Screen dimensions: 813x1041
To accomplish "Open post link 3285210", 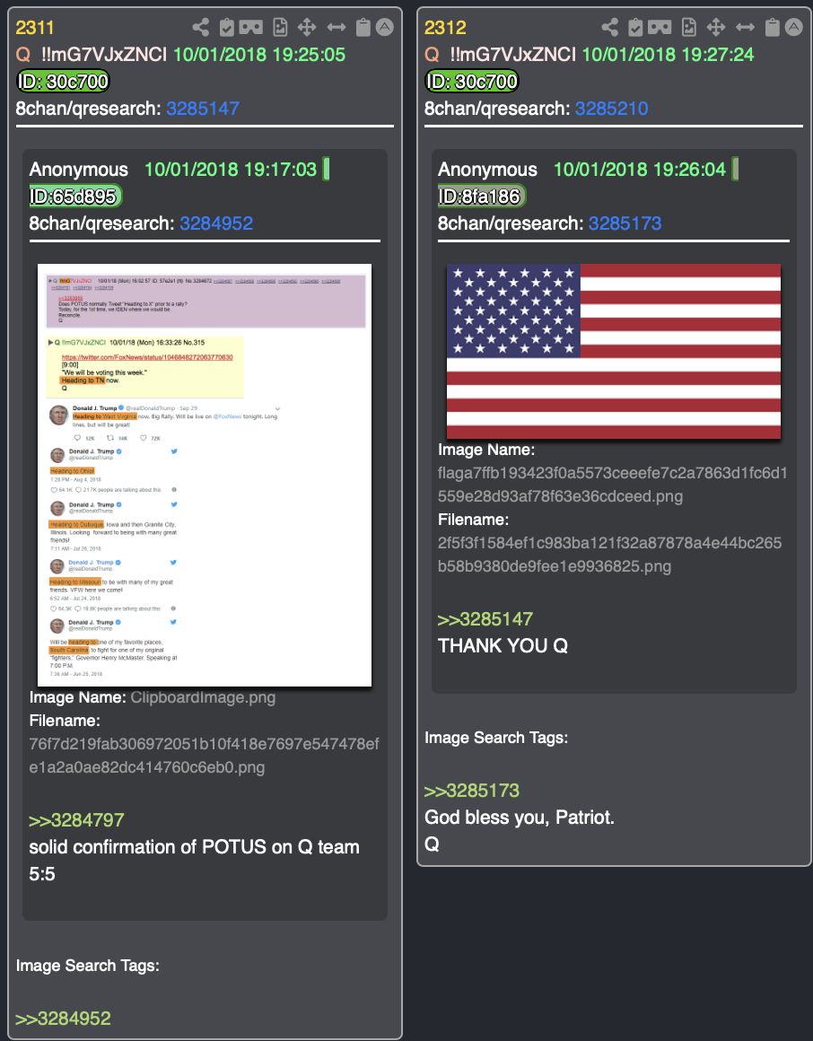I will (611, 109).
